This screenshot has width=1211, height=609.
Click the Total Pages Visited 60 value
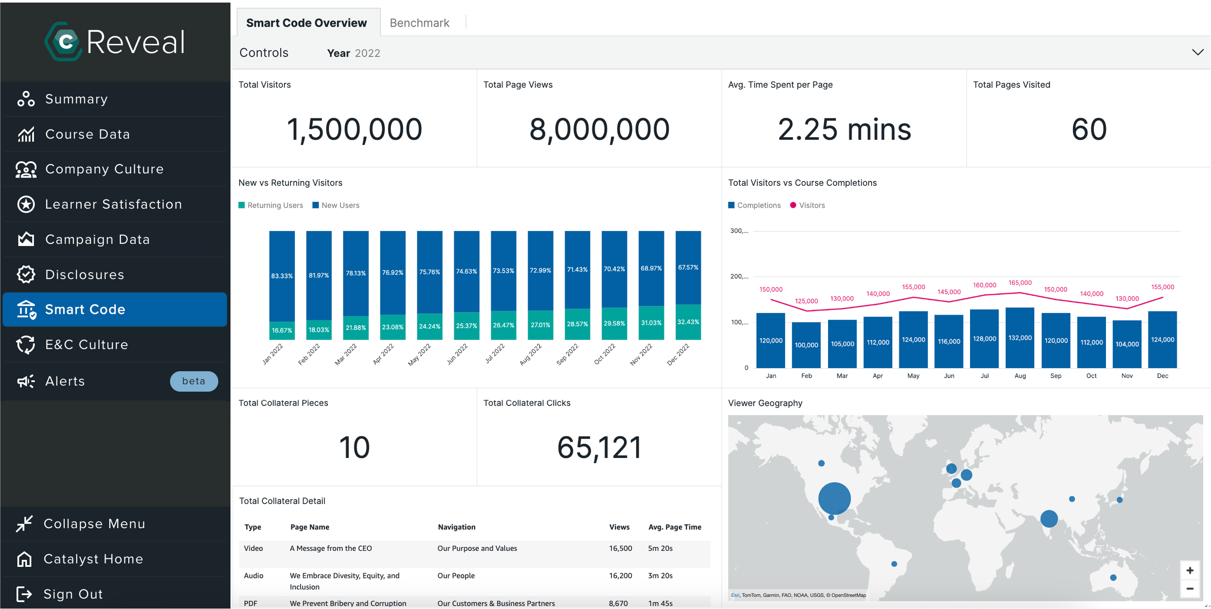[1089, 129]
